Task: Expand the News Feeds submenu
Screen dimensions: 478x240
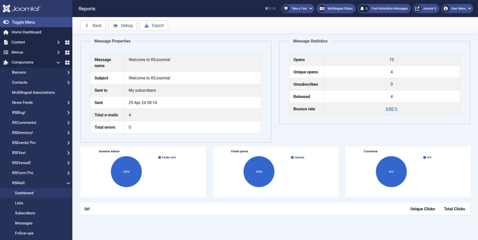Action: click(68, 103)
